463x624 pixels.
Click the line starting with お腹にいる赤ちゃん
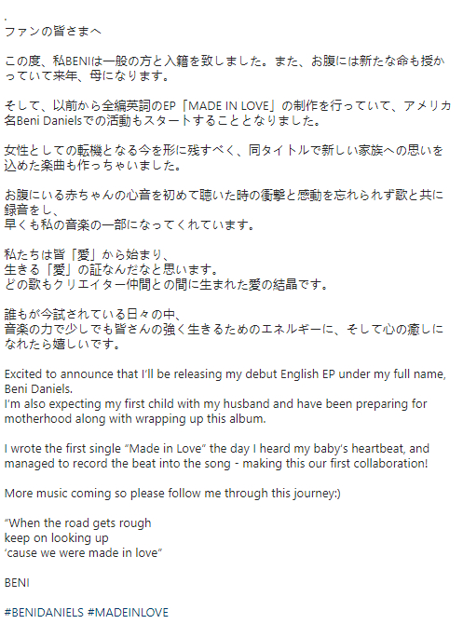pyautogui.click(x=224, y=195)
